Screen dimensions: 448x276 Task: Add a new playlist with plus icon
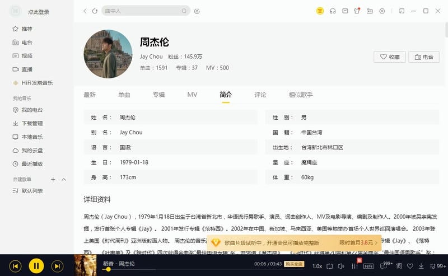pyautogui.click(x=53, y=180)
